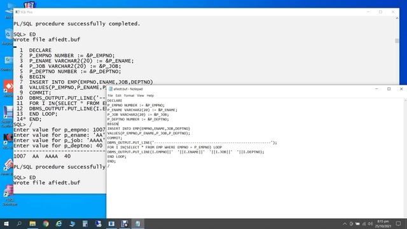Screen dimensions: 407x229
Task: Open the Windows Start menu
Action: 6,223
